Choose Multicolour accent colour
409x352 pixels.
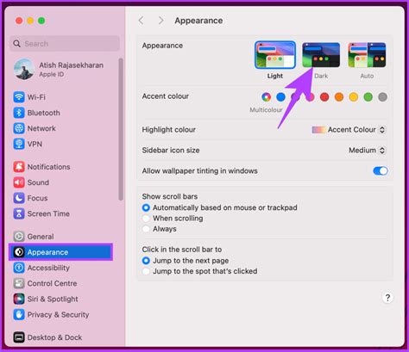pos(267,97)
